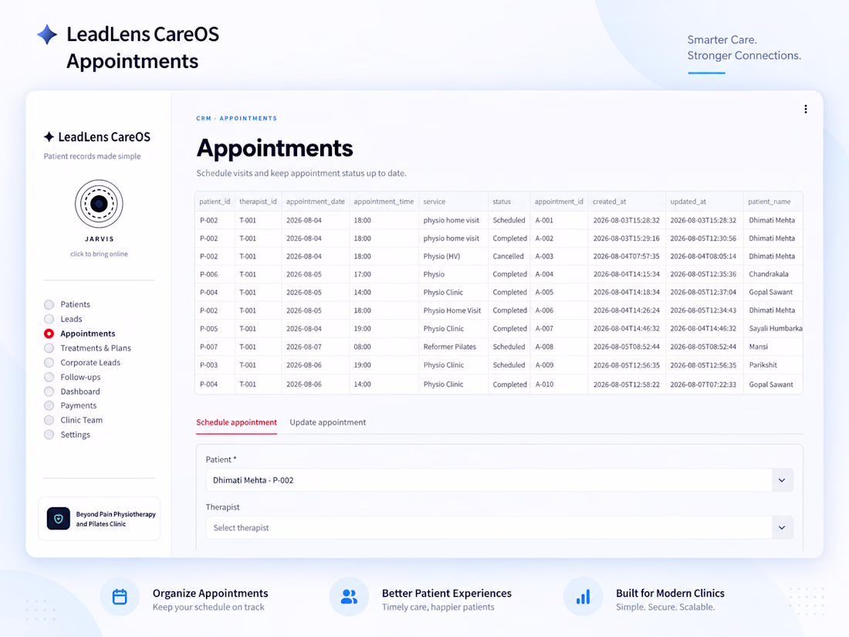The image size is (849, 637).
Task: Select the Clinic Team radio option
Action: tap(49, 420)
